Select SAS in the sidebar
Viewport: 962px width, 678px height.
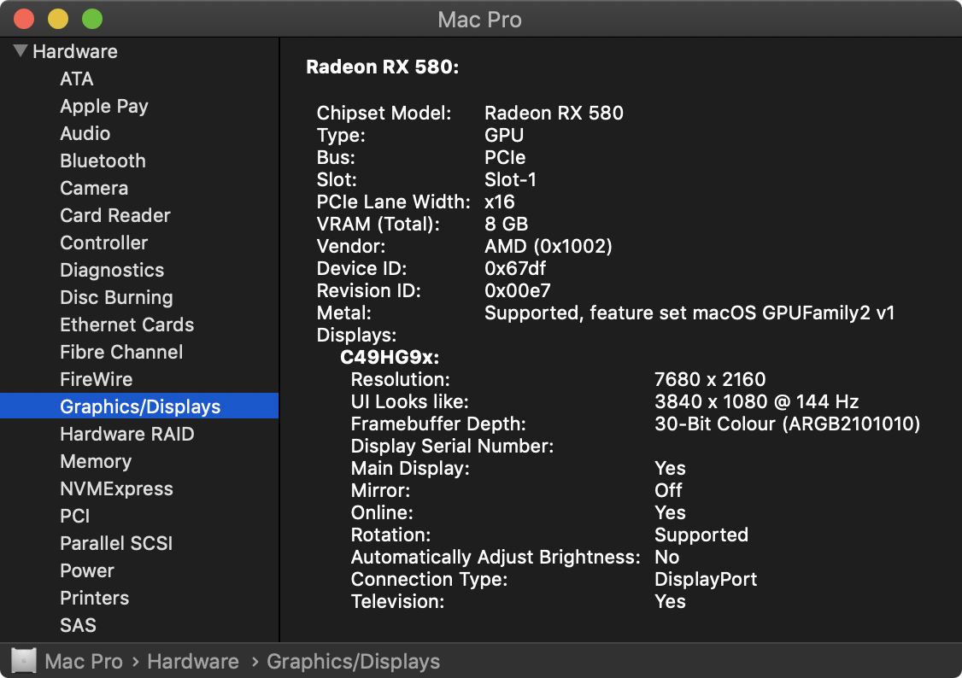coord(78,625)
